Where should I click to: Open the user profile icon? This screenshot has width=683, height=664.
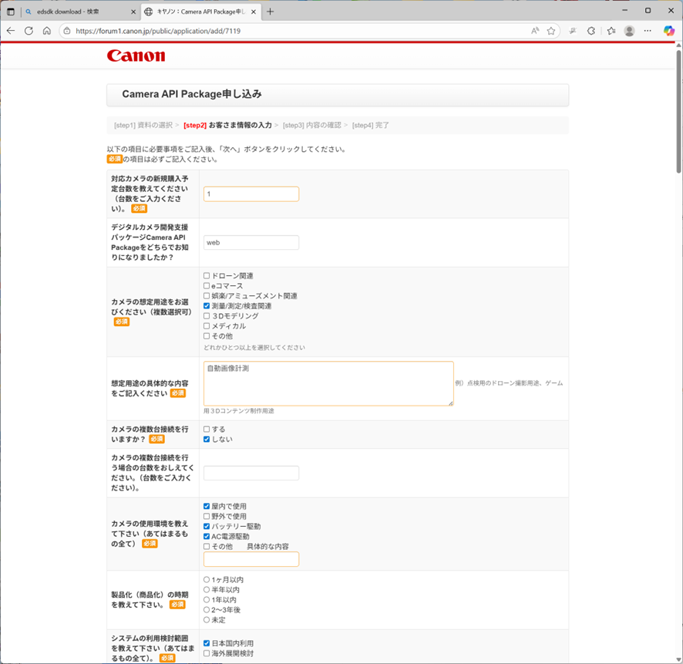[x=630, y=31]
